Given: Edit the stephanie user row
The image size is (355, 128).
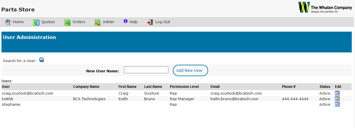Looking at the screenshot, I should tap(337, 104).
